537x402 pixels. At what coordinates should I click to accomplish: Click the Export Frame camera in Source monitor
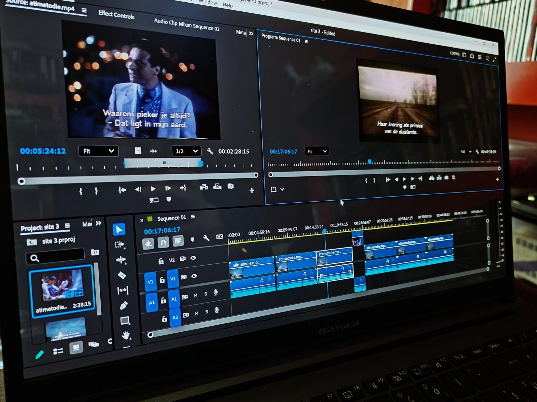pos(231,186)
